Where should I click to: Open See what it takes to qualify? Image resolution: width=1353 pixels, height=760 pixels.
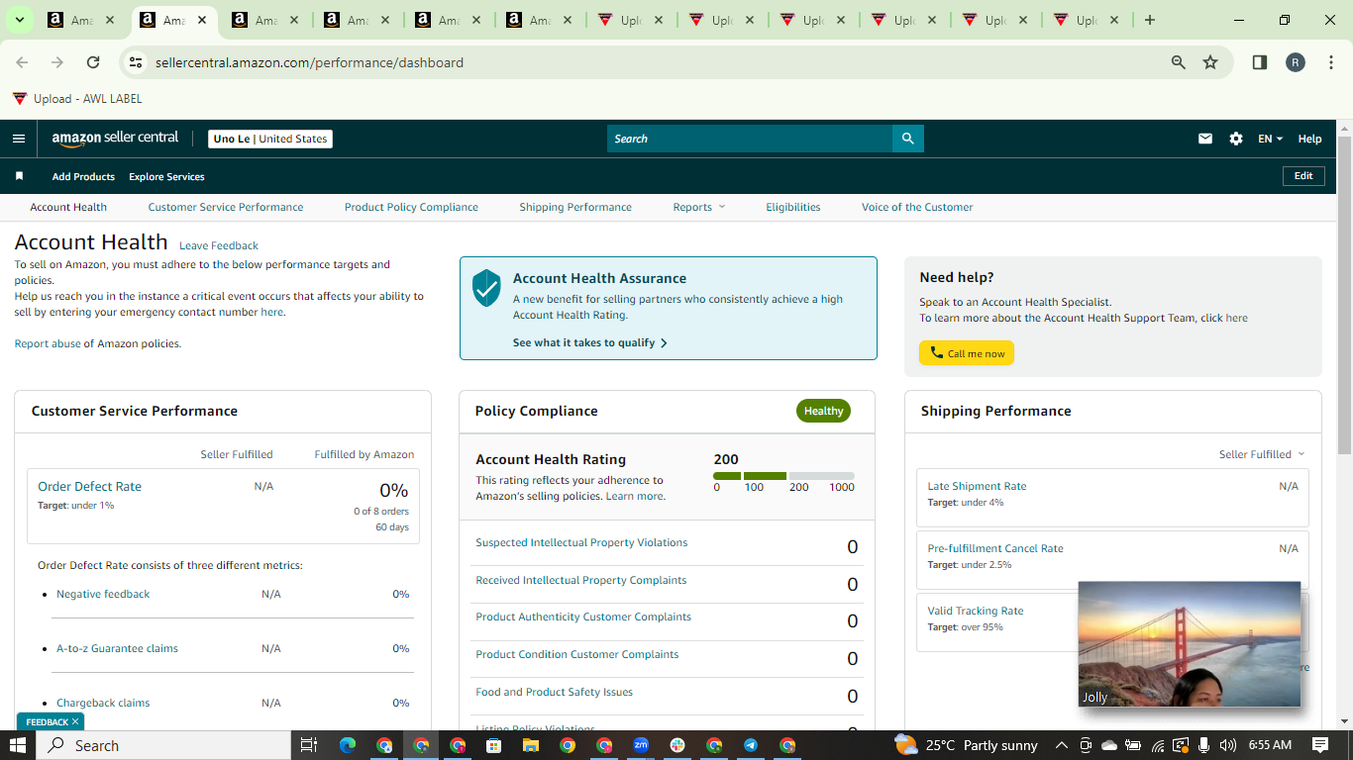tap(590, 342)
